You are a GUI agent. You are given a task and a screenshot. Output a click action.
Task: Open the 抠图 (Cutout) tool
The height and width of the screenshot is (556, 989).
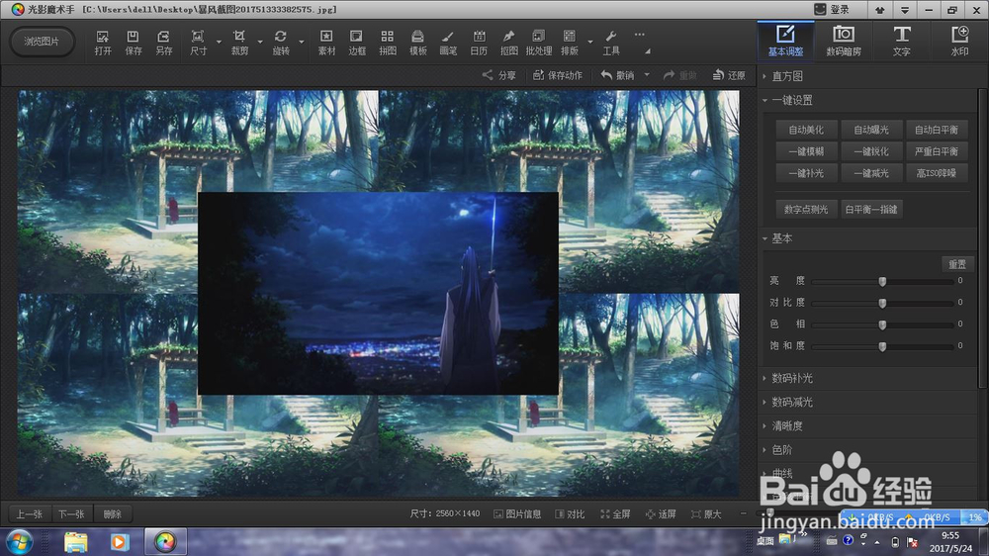[x=508, y=43]
